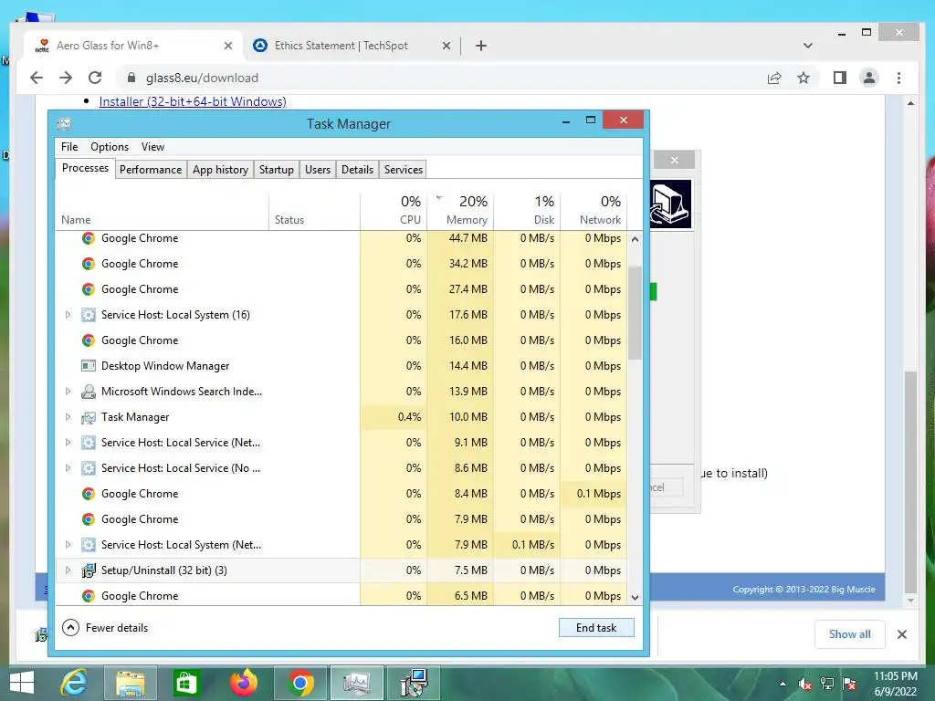Click Task Manager process list scrollbar

point(636,312)
